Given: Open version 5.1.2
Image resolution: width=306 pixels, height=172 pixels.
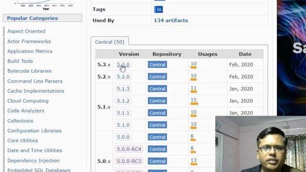Looking at the screenshot, I should (123, 101).
